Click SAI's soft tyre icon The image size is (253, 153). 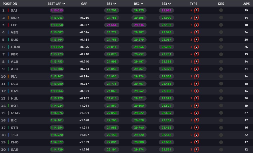tap(196, 10)
